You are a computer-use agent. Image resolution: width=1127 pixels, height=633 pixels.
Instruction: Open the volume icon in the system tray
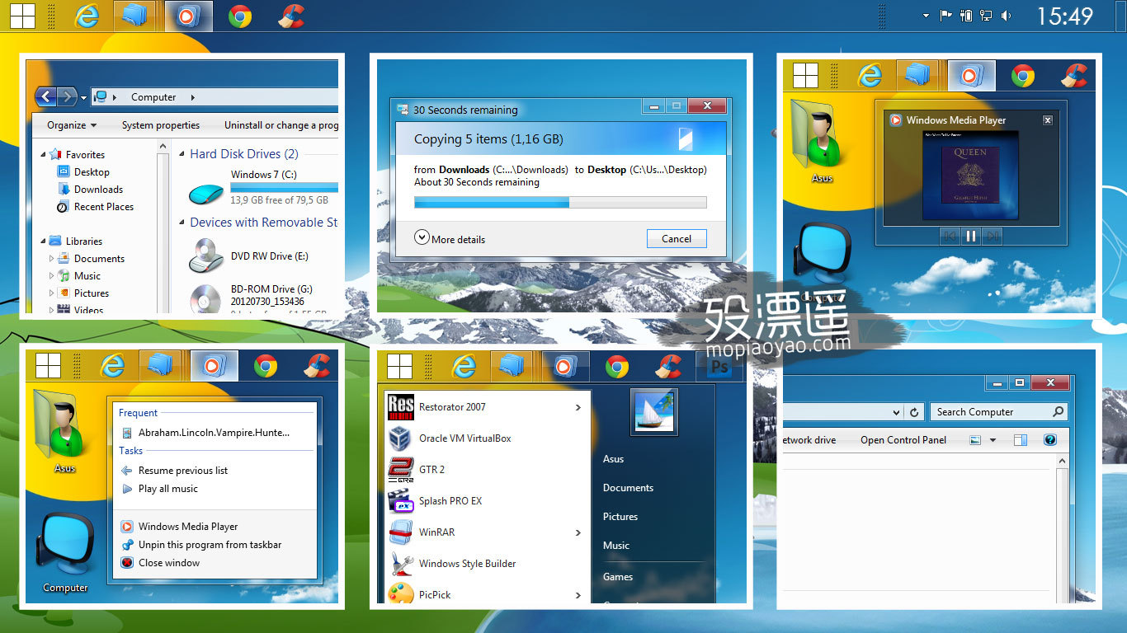tap(1006, 15)
